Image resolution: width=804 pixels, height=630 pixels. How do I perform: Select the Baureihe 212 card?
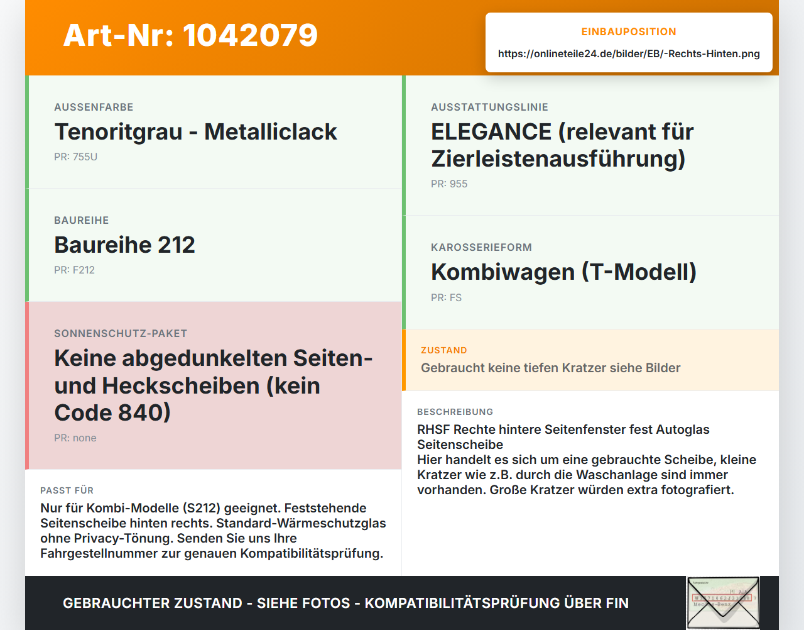click(x=214, y=245)
